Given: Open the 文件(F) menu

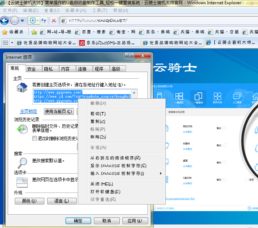Looking at the screenshot, I should pyautogui.click(x=10, y=11).
